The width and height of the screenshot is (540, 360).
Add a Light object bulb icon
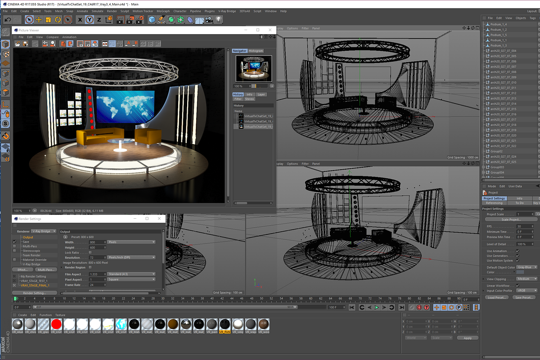(219, 20)
